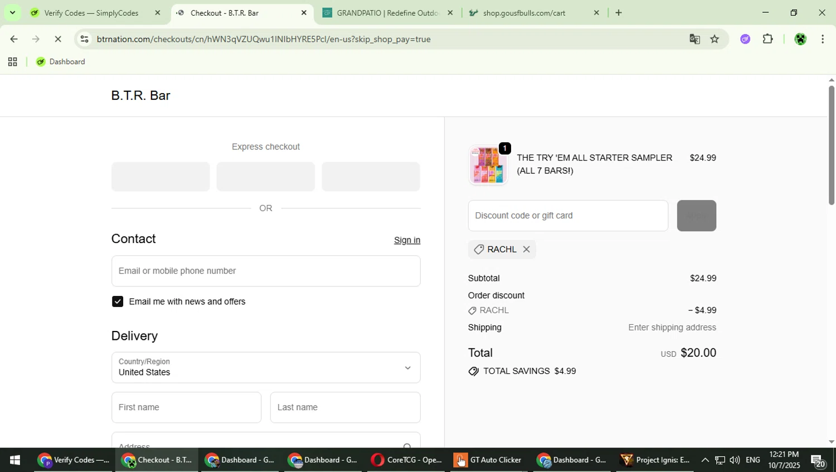The image size is (836, 472).
Task: Remove the RACHL discount code
Action: click(x=526, y=249)
